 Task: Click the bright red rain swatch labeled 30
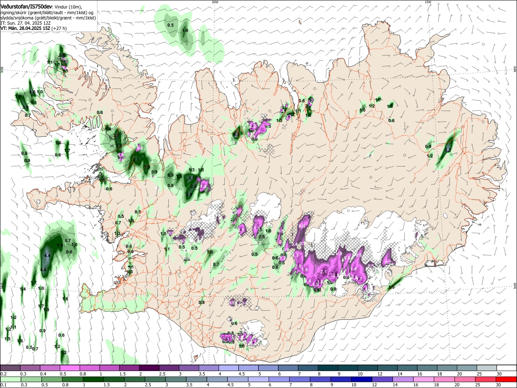pos(506,379)
